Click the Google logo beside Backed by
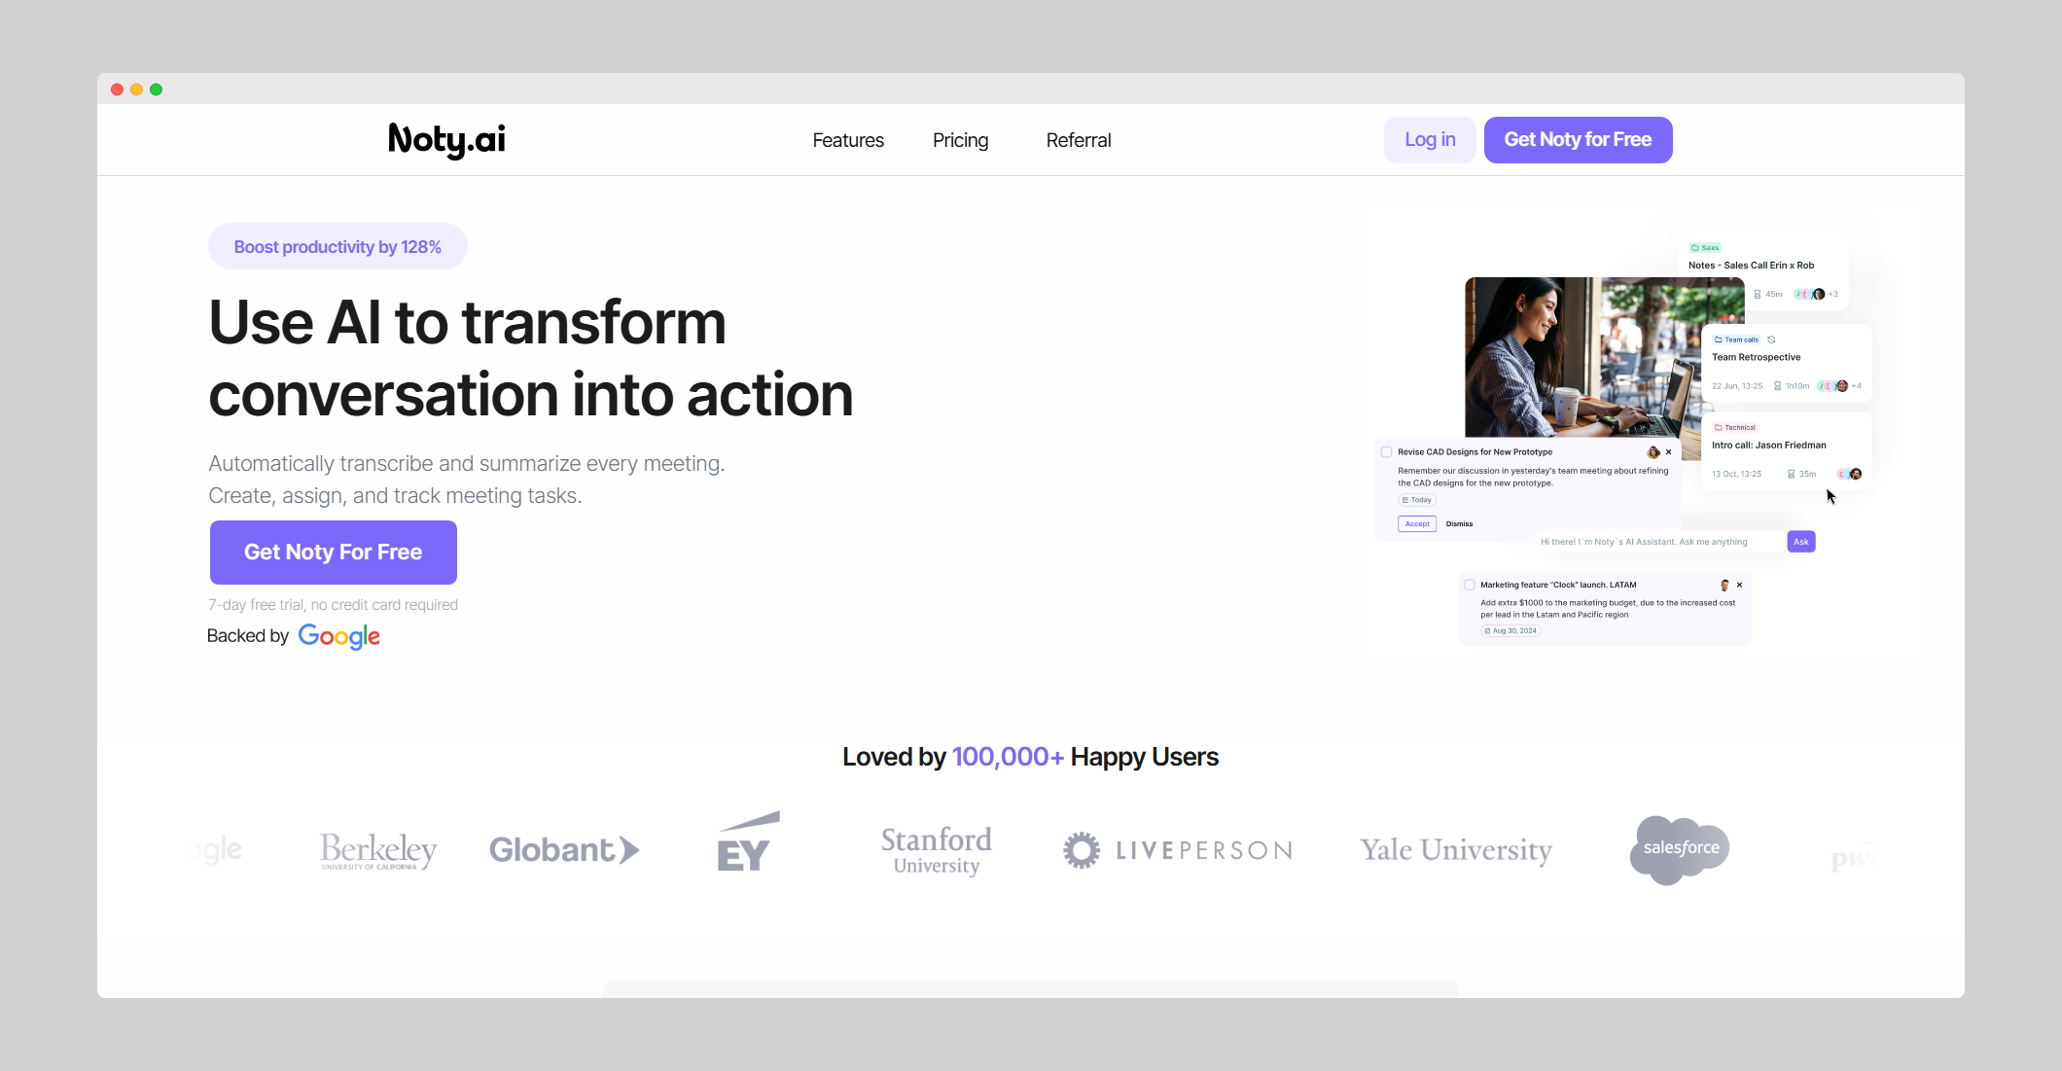The width and height of the screenshot is (2062, 1071). (x=338, y=636)
